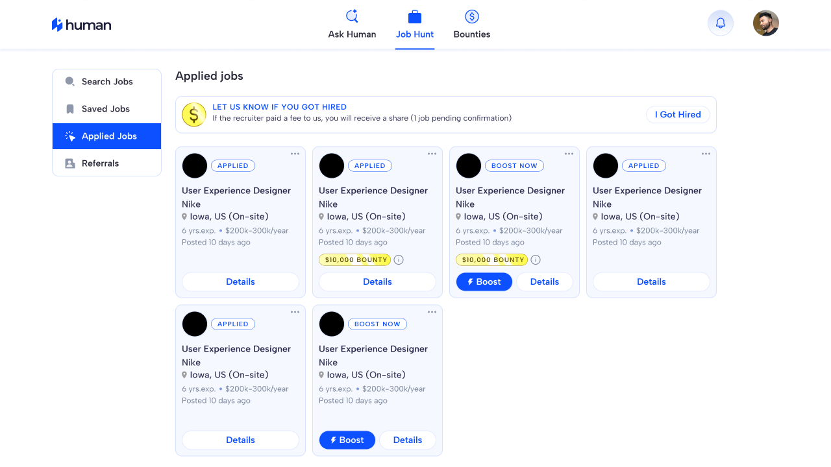This screenshot has height=467, width=831.
Task: Select Applied Jobs in the sidebar
Action: click(106, 136)
